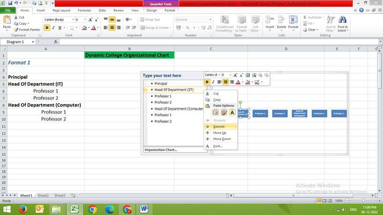Switch to the Formulas tab

coord(84,10)
